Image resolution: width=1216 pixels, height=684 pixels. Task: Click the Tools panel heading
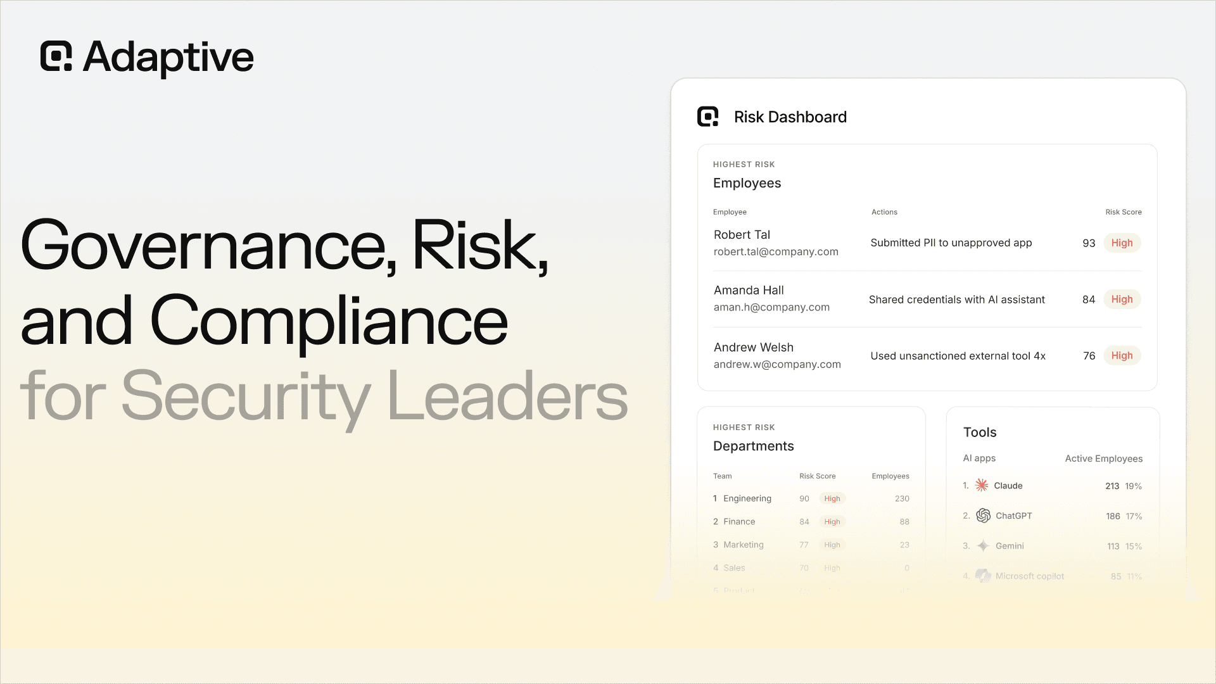980,433
